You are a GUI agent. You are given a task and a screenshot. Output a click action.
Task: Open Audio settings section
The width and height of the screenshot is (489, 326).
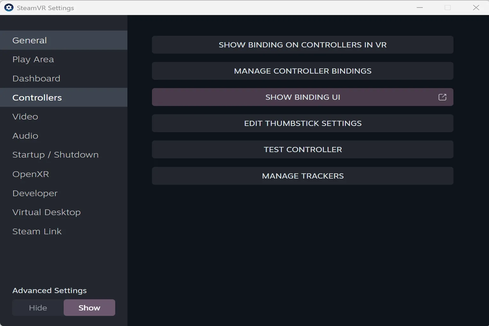point(64,136)
